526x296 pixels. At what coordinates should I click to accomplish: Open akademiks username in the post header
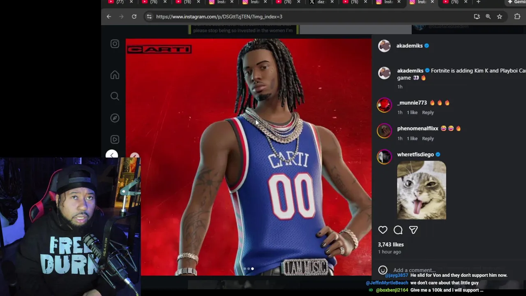tap(409, 46)
